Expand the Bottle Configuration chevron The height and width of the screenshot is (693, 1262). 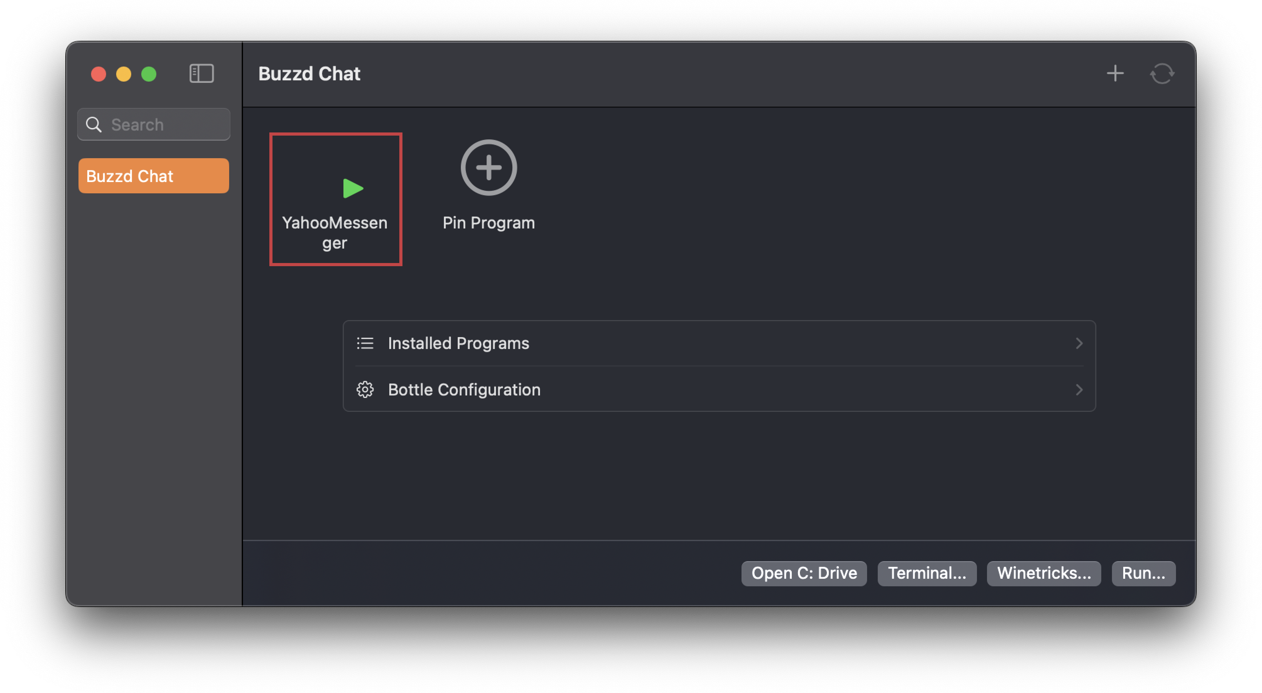pyautogui.click(x=1079, y=389)
